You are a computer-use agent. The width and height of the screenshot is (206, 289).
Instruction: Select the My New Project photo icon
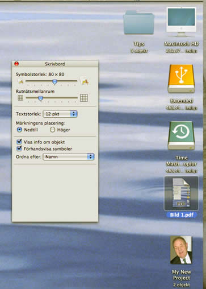coord(181,250)
